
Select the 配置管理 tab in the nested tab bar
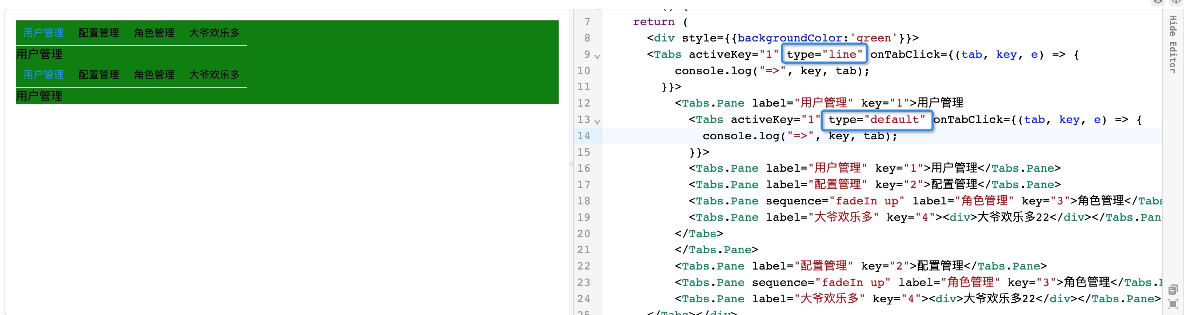coord(99,74)
